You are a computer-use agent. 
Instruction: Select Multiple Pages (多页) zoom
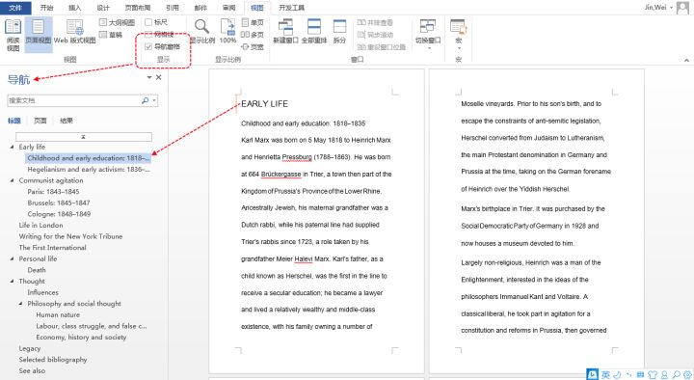tap(253, 35)
